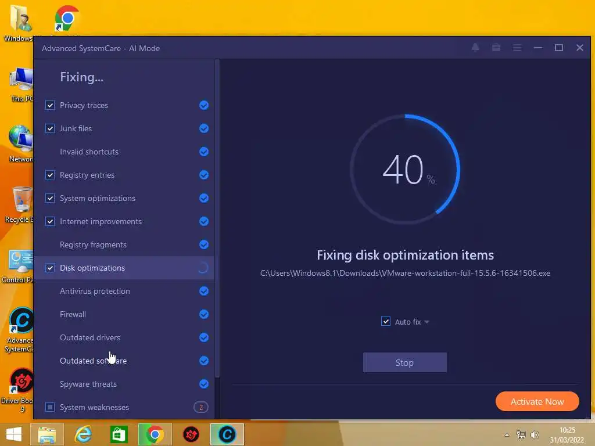This screenshot has height=446, width=595.
Task: Click the Activate Now button
Action: click(537, 401)
